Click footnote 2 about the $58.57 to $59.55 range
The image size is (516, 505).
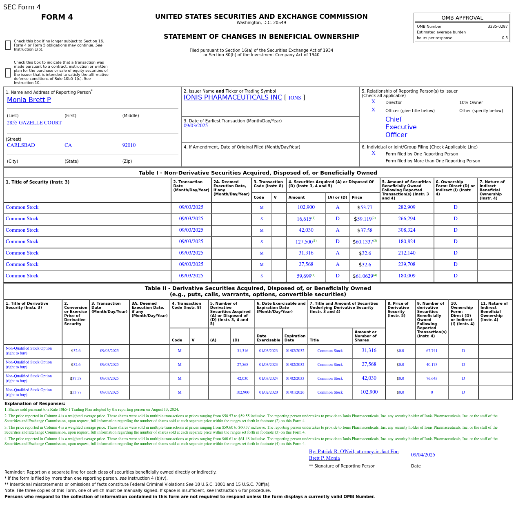[x=251, y=419]
